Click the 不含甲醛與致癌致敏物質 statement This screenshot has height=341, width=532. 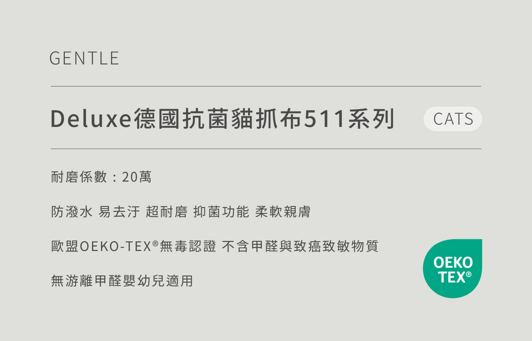pos(300,246)
